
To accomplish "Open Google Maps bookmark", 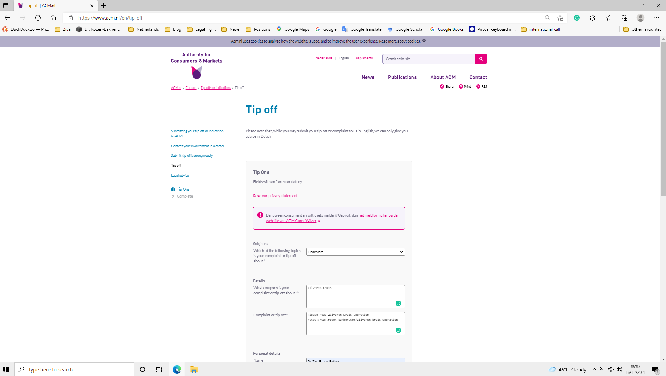I will [293, 29].
